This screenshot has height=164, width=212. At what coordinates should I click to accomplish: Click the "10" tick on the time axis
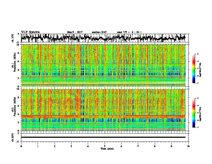188,146
